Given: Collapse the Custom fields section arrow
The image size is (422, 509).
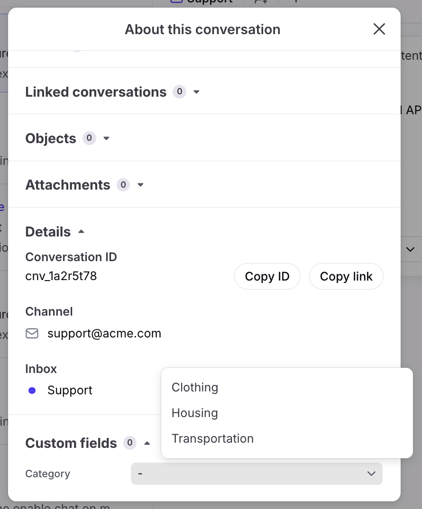Looking at the screenshot, I should pos(147,443).
